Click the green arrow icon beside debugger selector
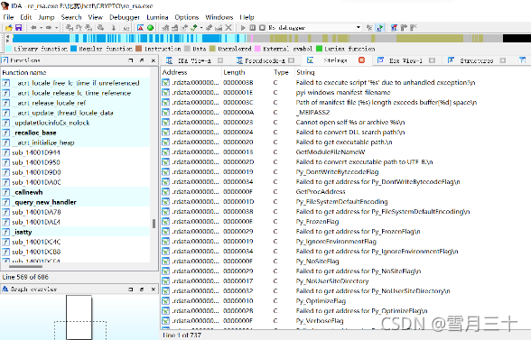The image size is (531, 340). coord(379,28)
